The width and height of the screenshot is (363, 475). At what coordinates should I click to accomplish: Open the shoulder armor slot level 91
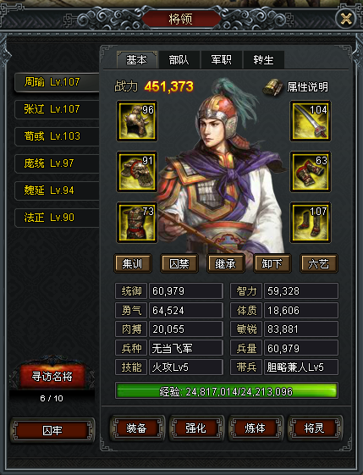[x=137, y=172]
